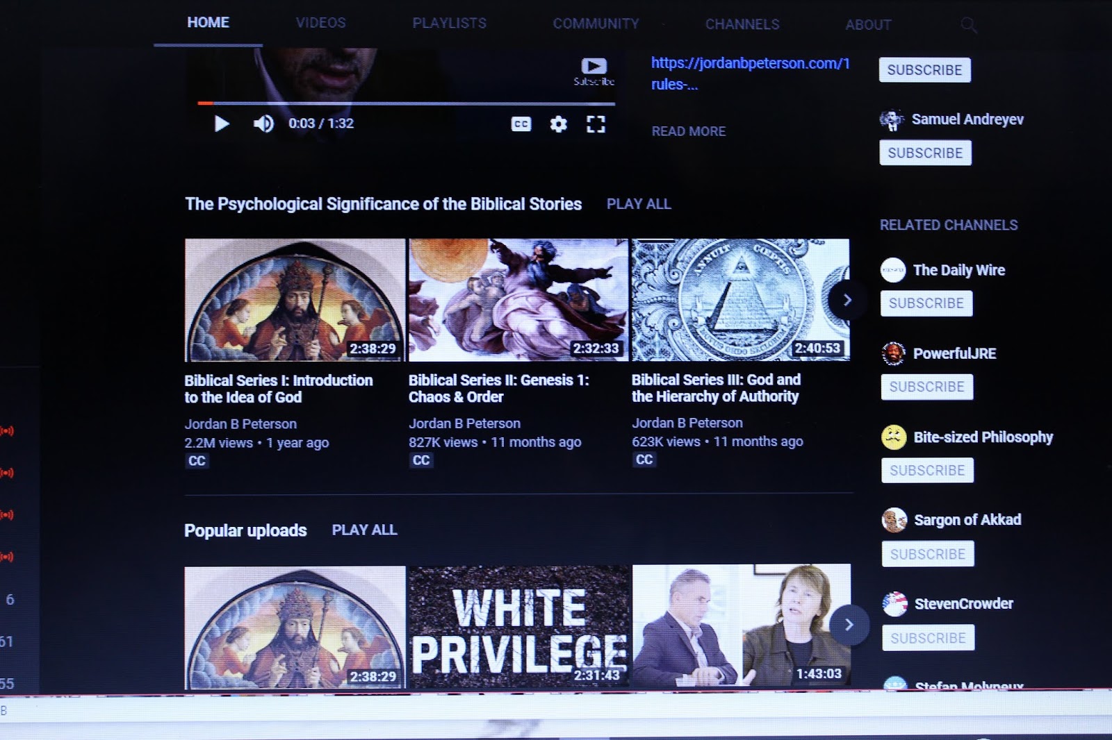
Task: Seek on the video progress bar
Action: click(406, 103)
